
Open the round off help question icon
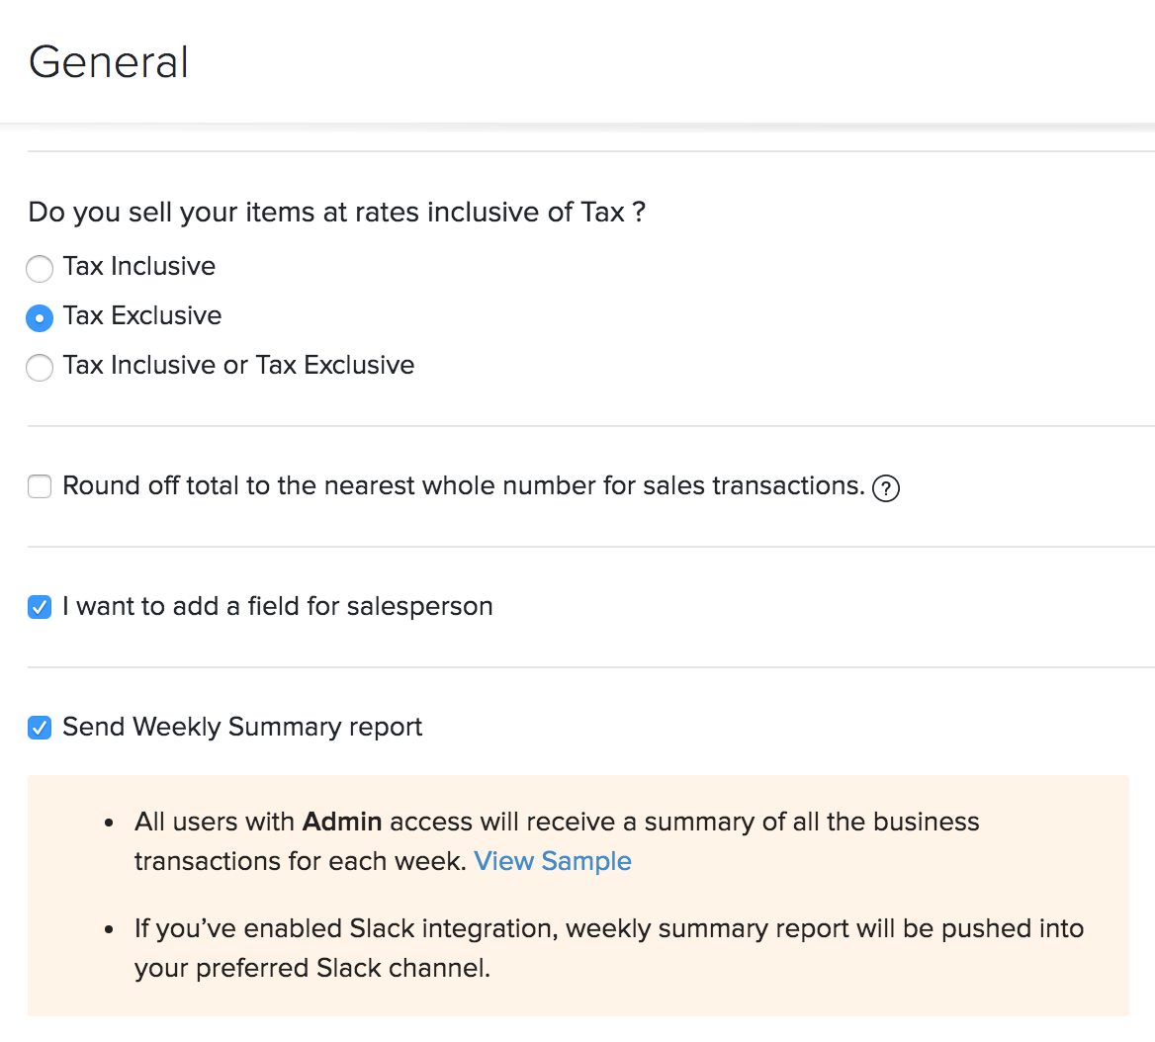pyautogui.click(x=886, y=488)
